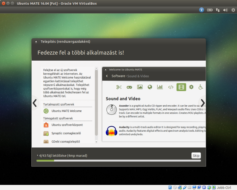This screenshot has height=190, width=237.
Task: Click the scroll-up arrow of the slide text
Action: pyautogui.click(x=96, y=69)
